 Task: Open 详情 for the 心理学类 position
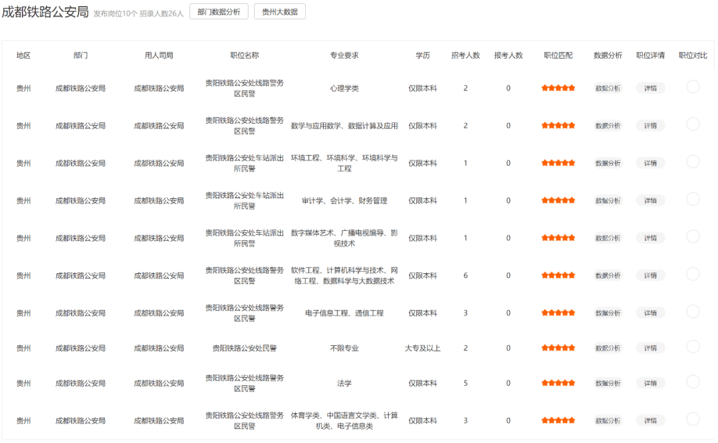(650, 88)
